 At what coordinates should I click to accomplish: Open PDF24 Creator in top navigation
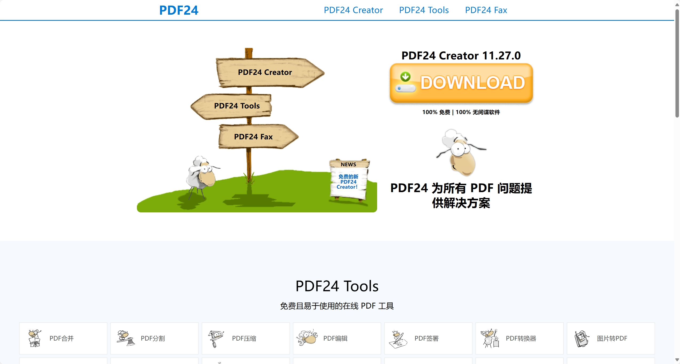pos(353,10)
